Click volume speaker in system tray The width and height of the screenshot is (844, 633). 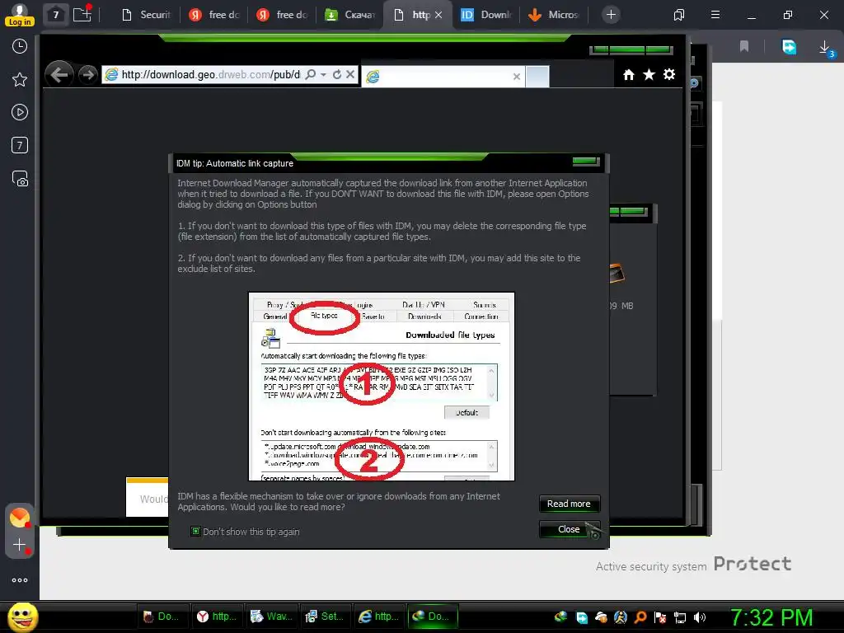pos(700,617)
